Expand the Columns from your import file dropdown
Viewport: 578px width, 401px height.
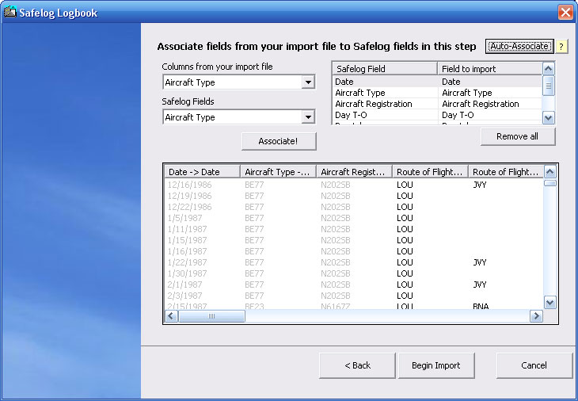point(308,82)
